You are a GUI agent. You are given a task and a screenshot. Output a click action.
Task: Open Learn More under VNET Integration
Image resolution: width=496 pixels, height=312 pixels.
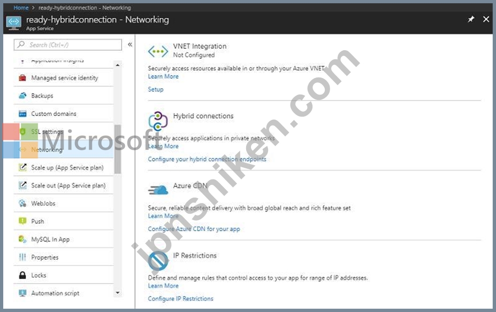pos(163,76)
